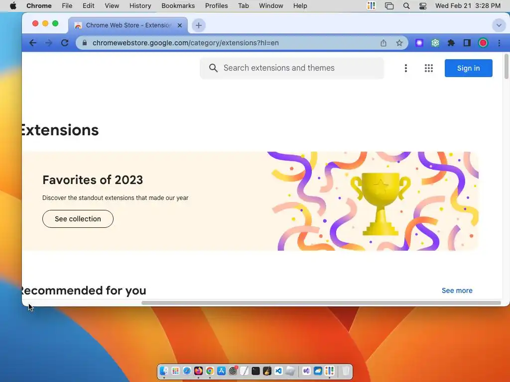Click the date and time in menu bar
The image size is (510, 382).
pos(468,6)
